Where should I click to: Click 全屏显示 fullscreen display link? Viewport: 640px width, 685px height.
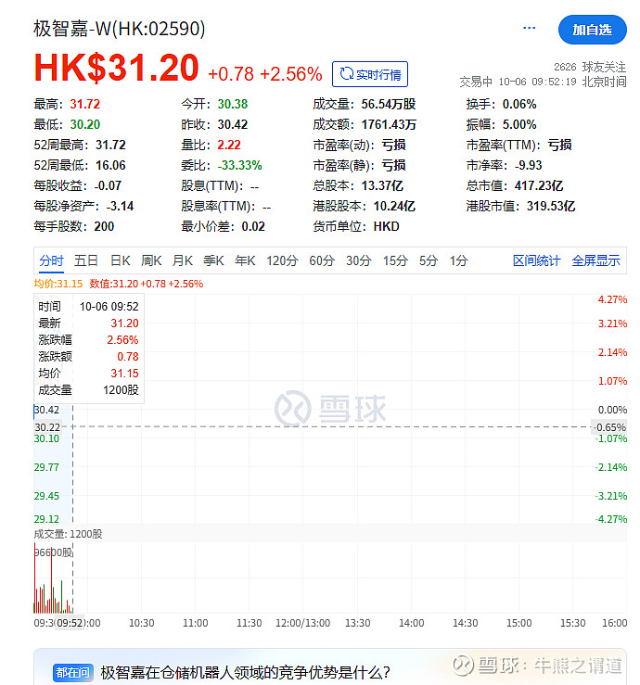coord(595,260)
